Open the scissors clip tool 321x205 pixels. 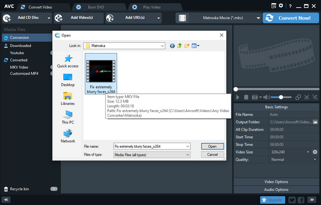(x=307, y=97)
